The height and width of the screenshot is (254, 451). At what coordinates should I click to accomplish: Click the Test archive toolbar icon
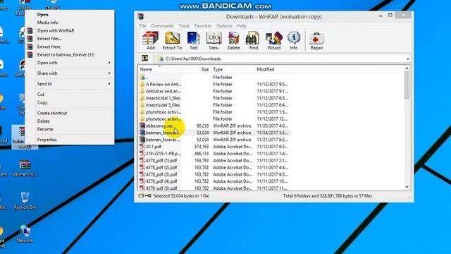coord(194,41)
